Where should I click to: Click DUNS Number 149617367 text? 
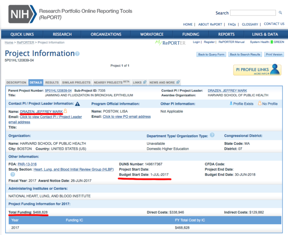(141, 164)
